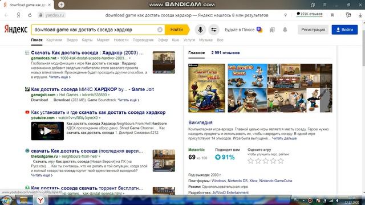This screenshot has height=205, width=365.
Task: Open the Главное tab in game panel
Action: click(196, 53)
